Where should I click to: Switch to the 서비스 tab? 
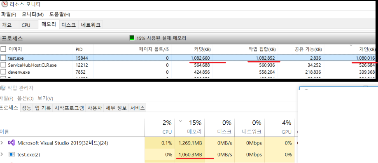tap(138, 108)
